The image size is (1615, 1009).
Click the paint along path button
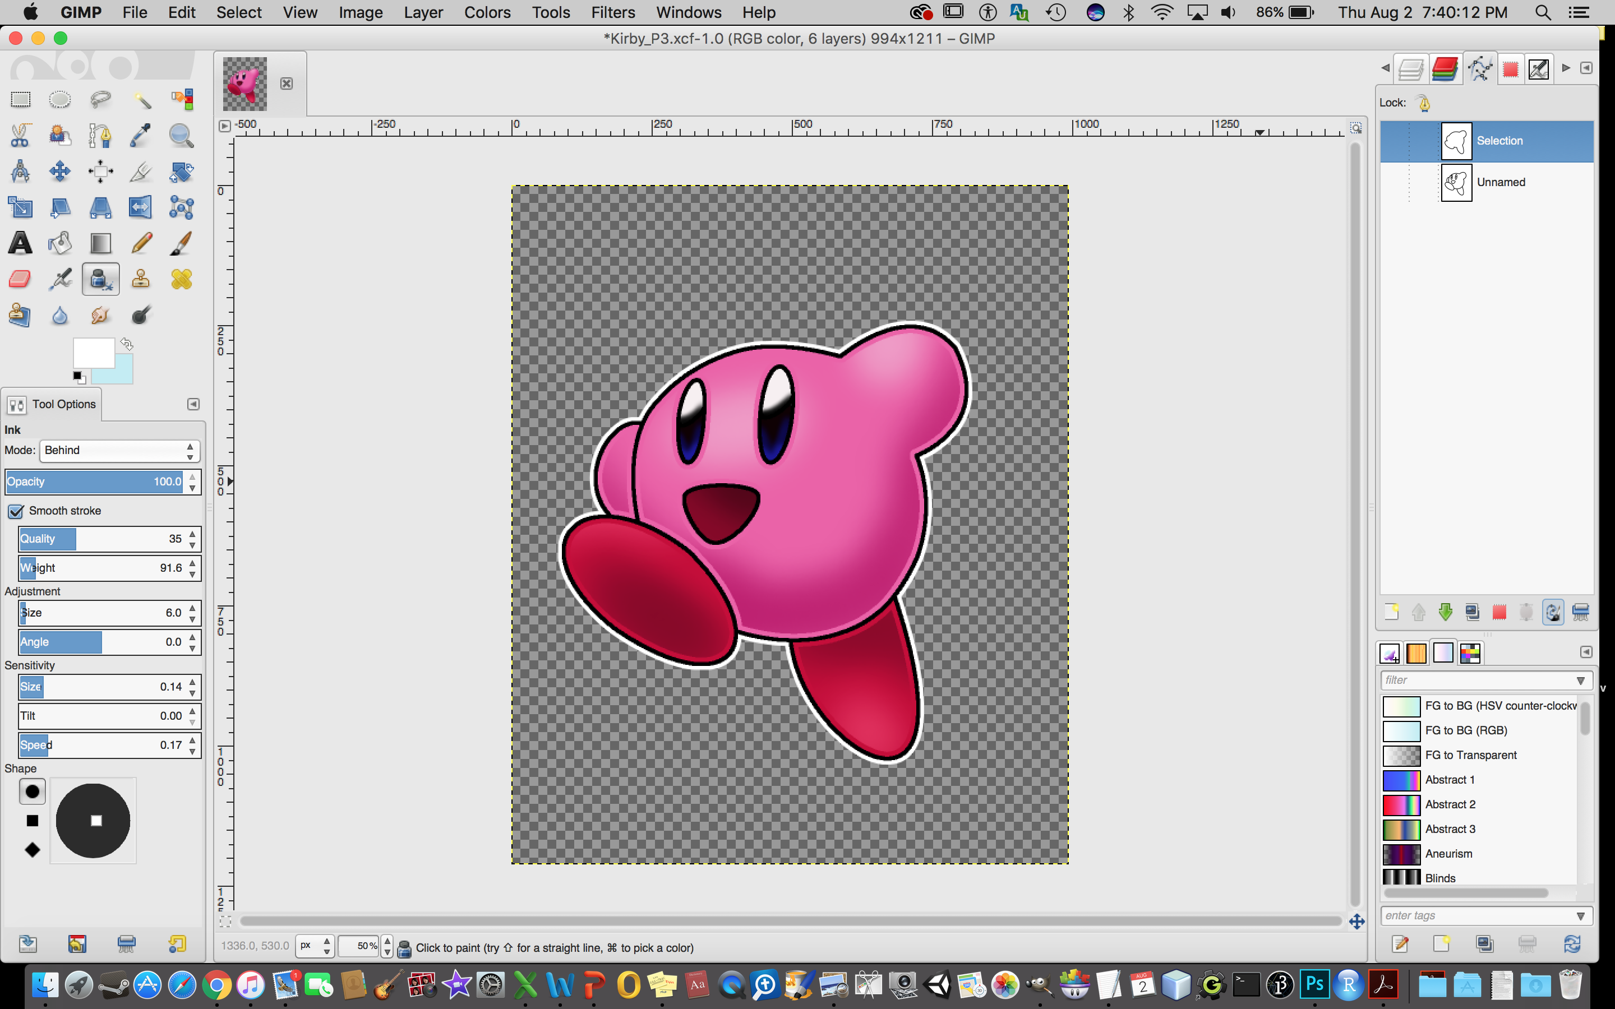pos(1553,612)
